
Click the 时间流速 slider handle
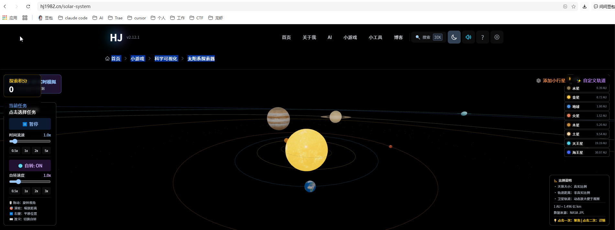click(15, 141)
